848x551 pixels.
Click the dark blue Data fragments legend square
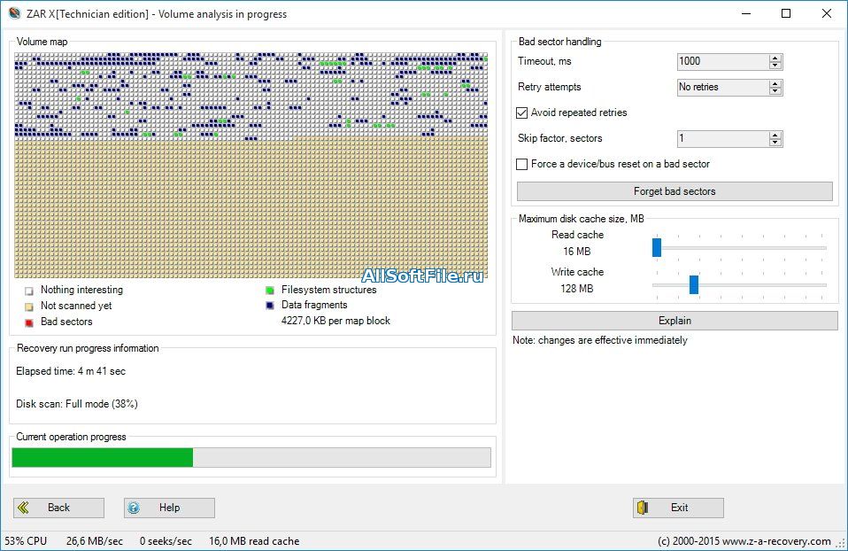coord(270,306)
